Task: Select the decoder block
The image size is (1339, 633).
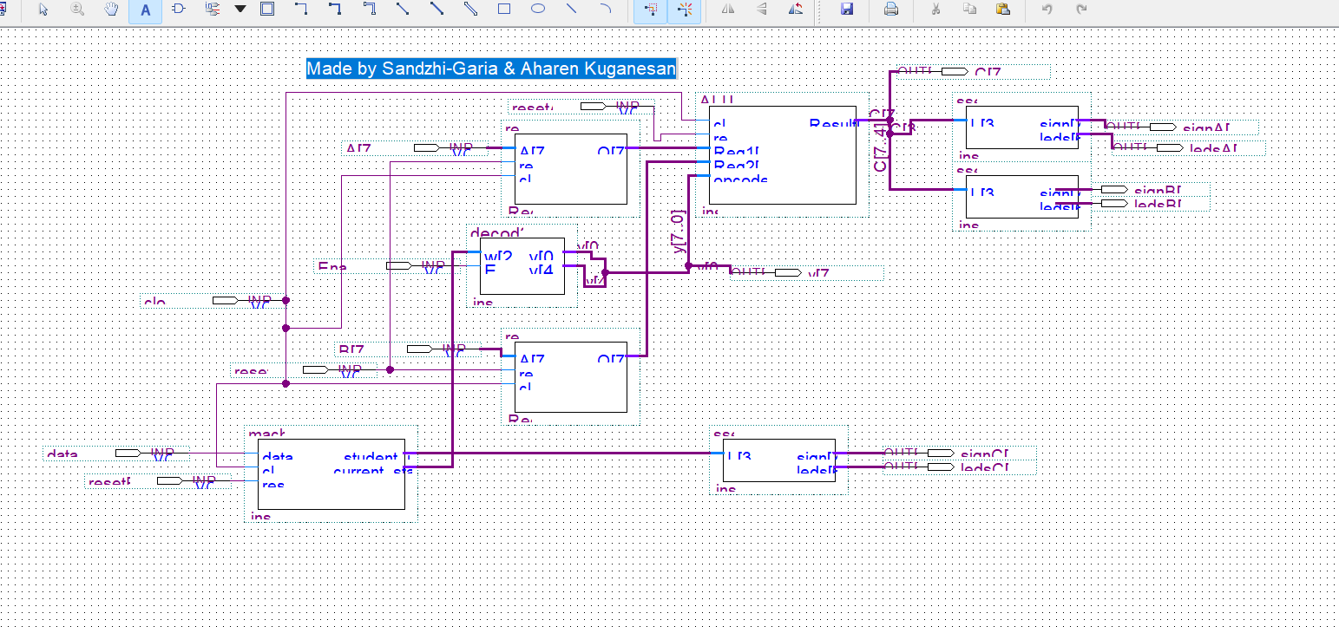Action: [522, 266]
